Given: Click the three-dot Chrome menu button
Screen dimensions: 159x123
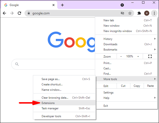Looking at the screenshot, I should point(154,13).
